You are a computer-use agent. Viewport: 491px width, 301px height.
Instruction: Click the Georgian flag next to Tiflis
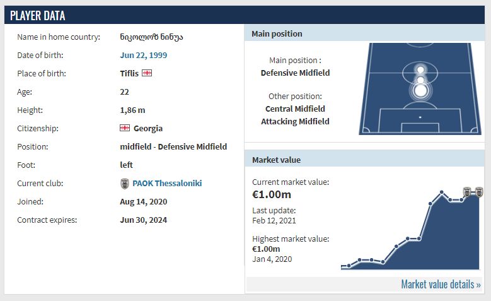click(147, 73)
